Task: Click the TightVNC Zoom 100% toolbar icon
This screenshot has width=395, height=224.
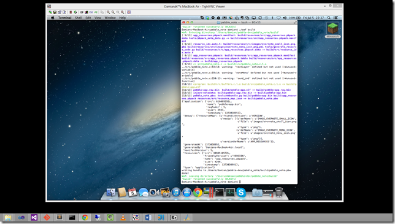Action: (118, 12)
